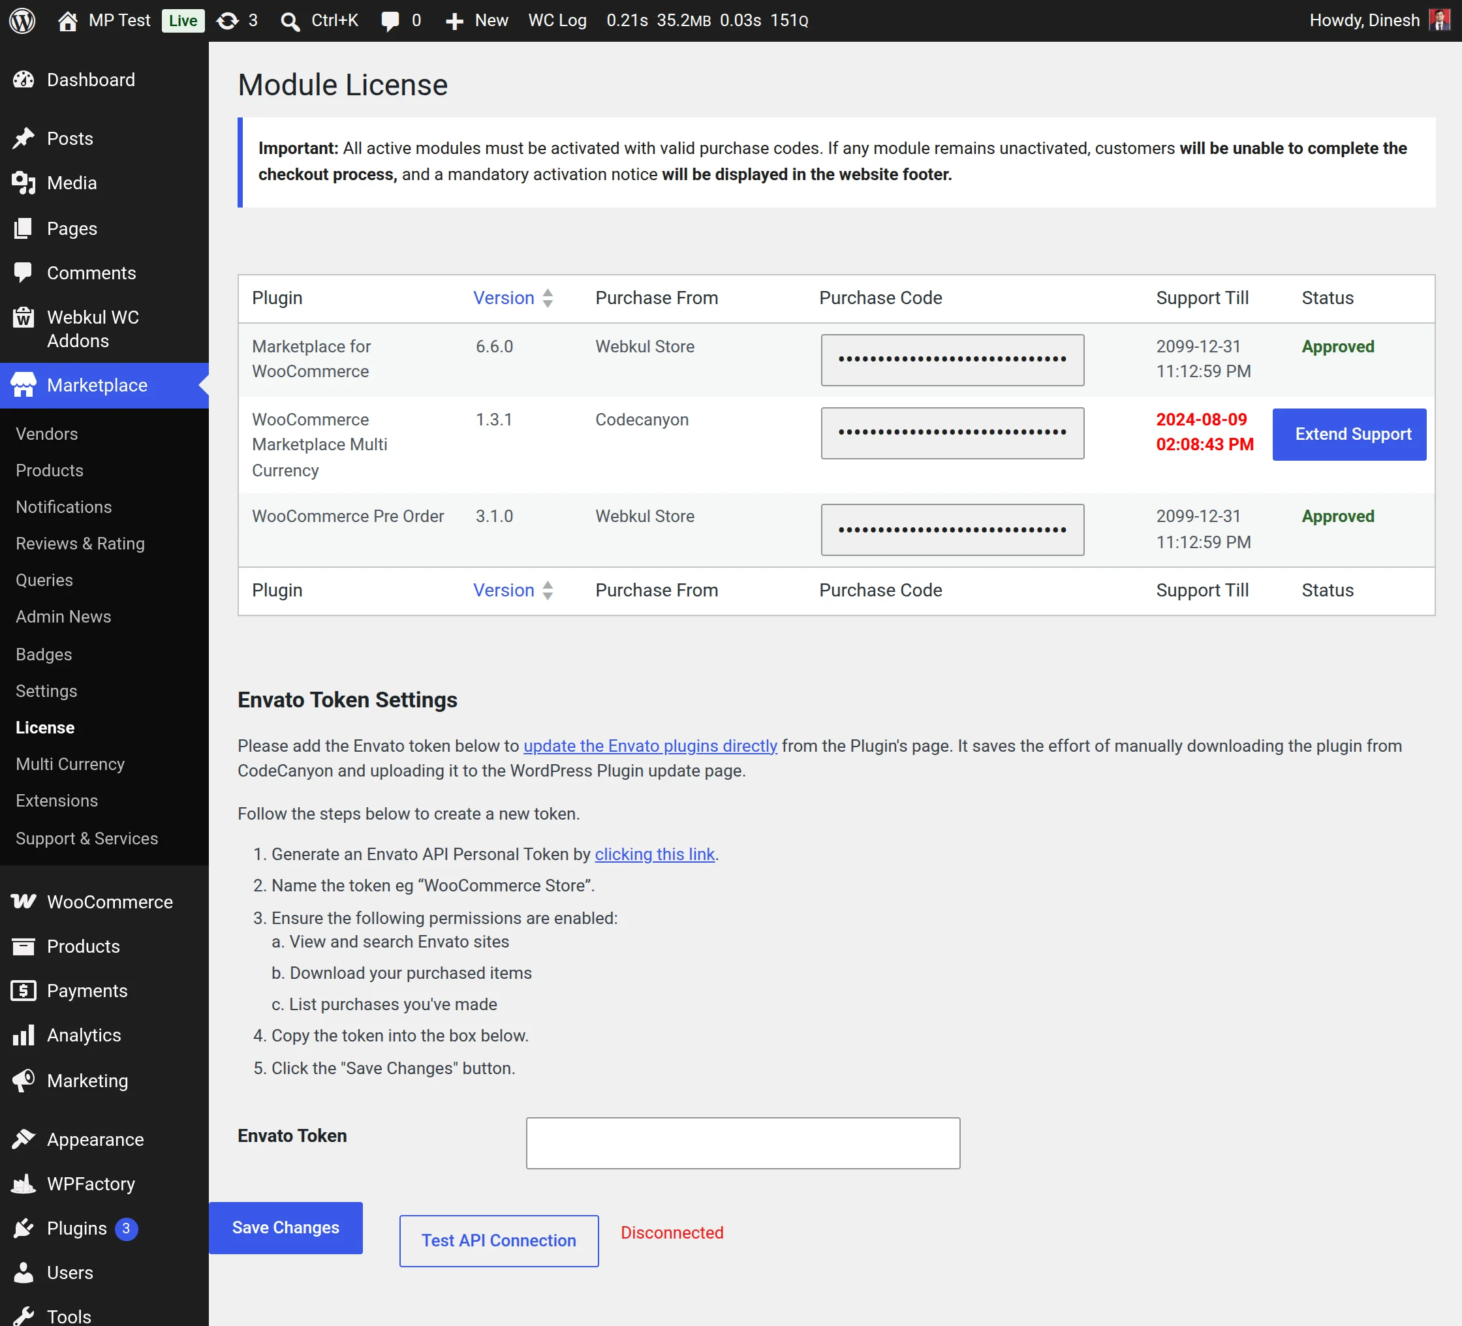1462x1326 pixels.
Task: Click the Test API Connection button
Action: click(x=499, y=1241)
